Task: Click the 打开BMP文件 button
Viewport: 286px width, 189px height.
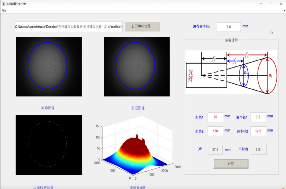Action: point(142,26)
